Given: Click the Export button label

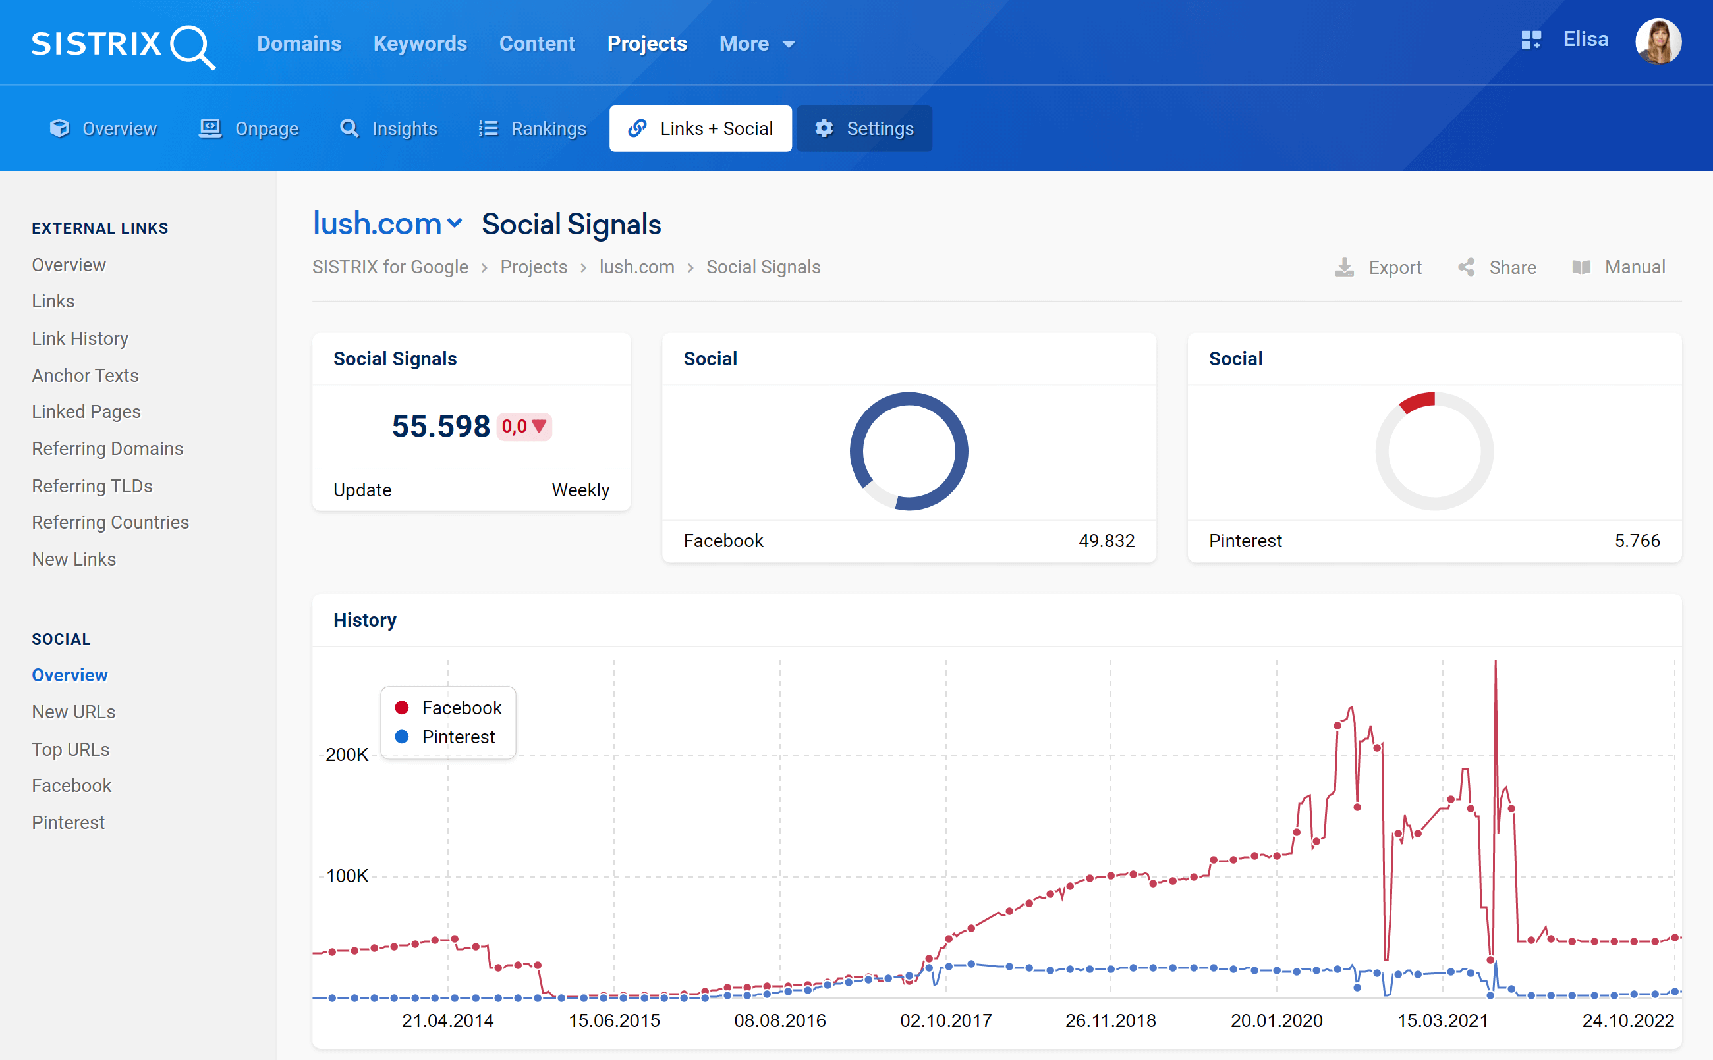Looking at the screenshot, I should click(1395, 267).
